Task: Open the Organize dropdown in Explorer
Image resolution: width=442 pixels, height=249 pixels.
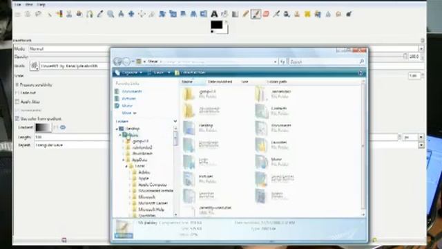Action: pyautogui.click(x=129, y=73)
